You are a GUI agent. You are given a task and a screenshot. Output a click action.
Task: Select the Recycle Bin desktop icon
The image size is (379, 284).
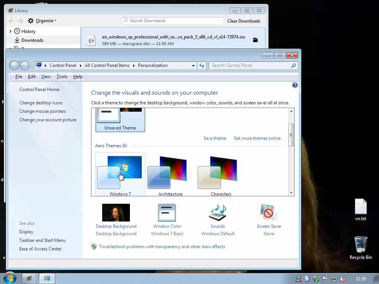pos(360,248)
